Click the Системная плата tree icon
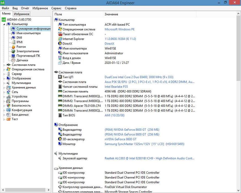This screenshot has height=193, width=241. click(9, 65)
